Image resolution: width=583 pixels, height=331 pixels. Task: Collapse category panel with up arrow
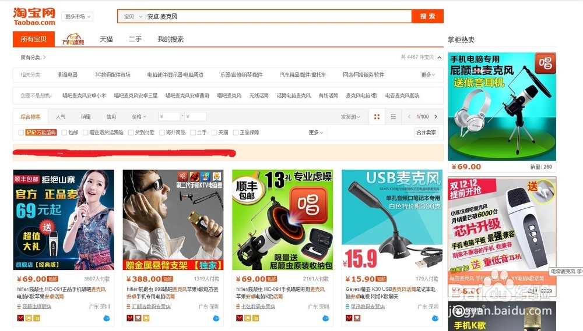click(x=440, y=57)
